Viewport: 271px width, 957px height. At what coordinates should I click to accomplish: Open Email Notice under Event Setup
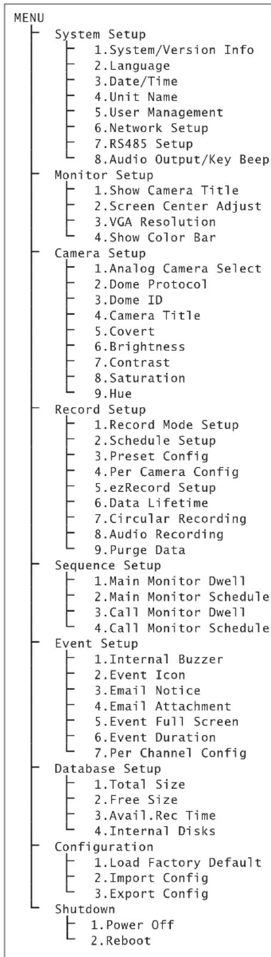pos(147,690)
